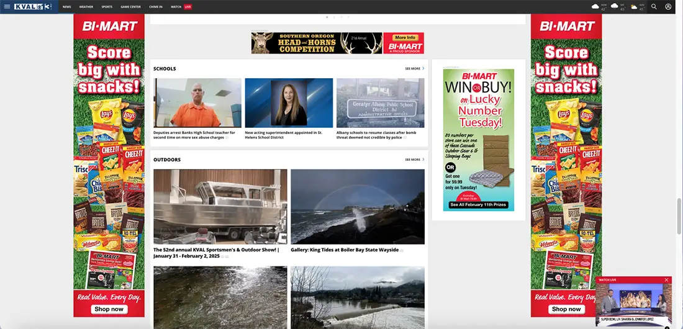Click See All February 11th Prizes button
This screenshot has height=329, width=683.
478,205
